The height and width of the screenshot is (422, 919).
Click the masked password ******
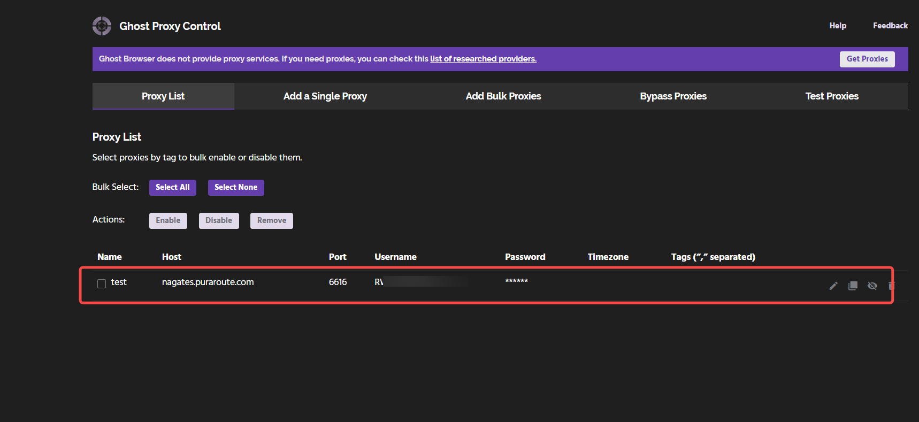(516, 281)
